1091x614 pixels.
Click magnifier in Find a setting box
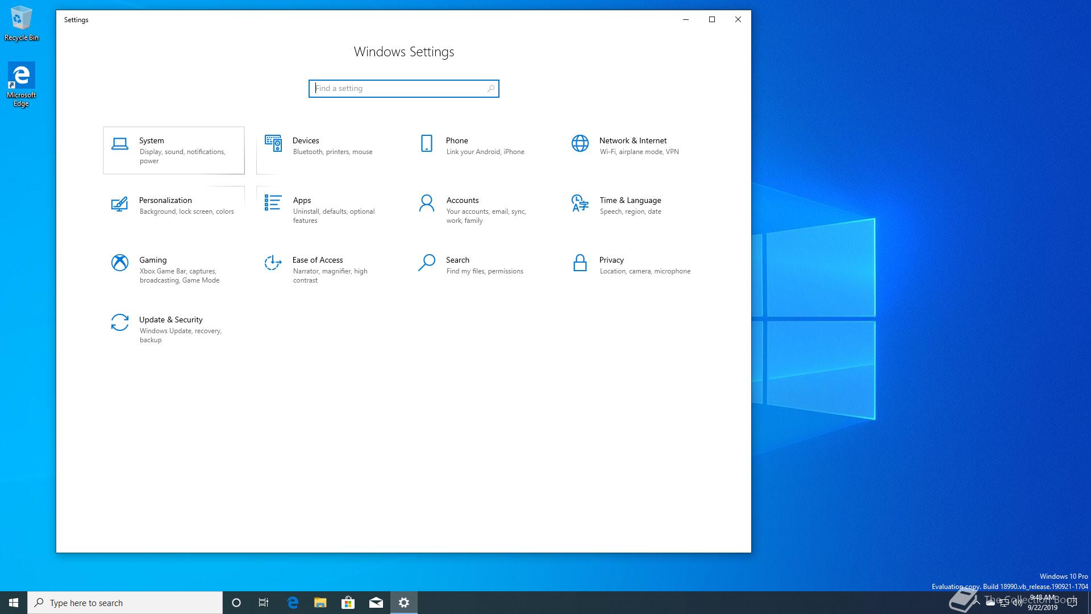tap(491, 89)
